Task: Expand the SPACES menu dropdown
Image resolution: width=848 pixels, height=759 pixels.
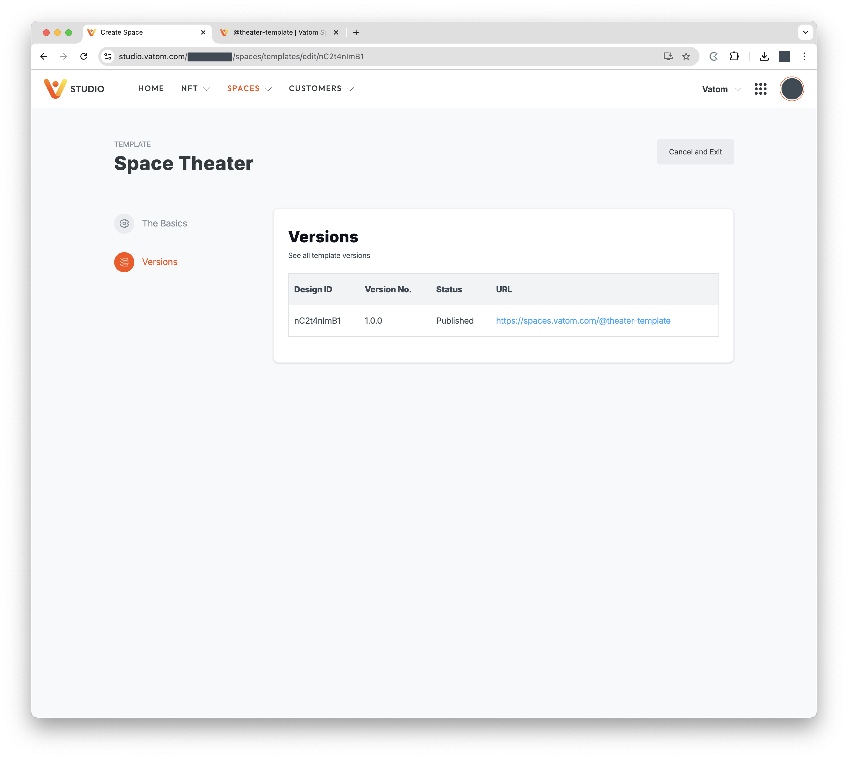Action: [249, 89]
